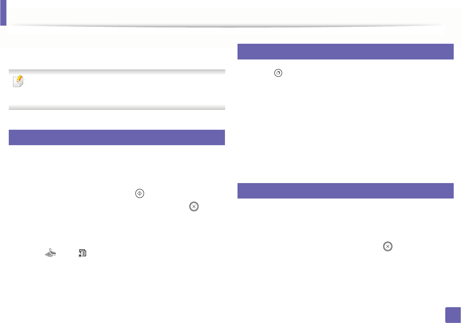
Task: Select the lower right purple section header
Action: click(345, 191)
